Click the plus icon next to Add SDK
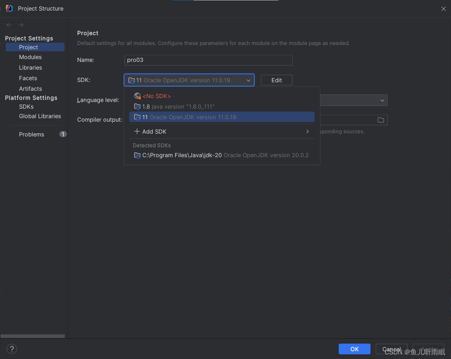Viewport: 451px width, 359px height. pos(137,131)
